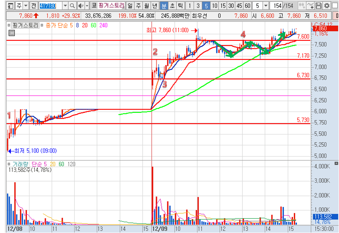Click the low price 6,510
The width and height of the screenshot is (339, 233).
tap(320, 16)
